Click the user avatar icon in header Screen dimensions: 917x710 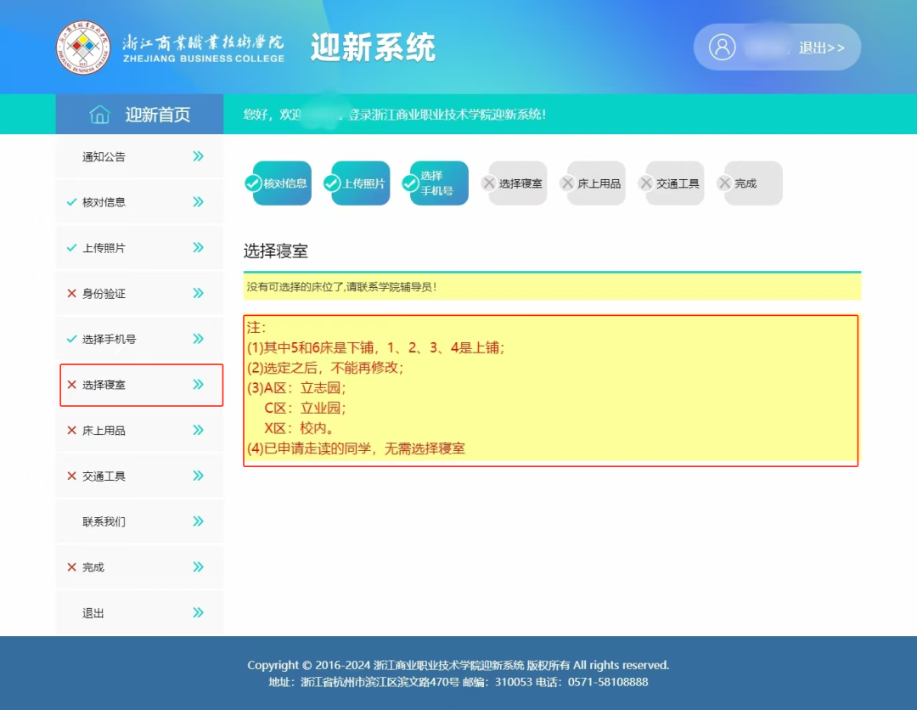[x=722, y=47]
